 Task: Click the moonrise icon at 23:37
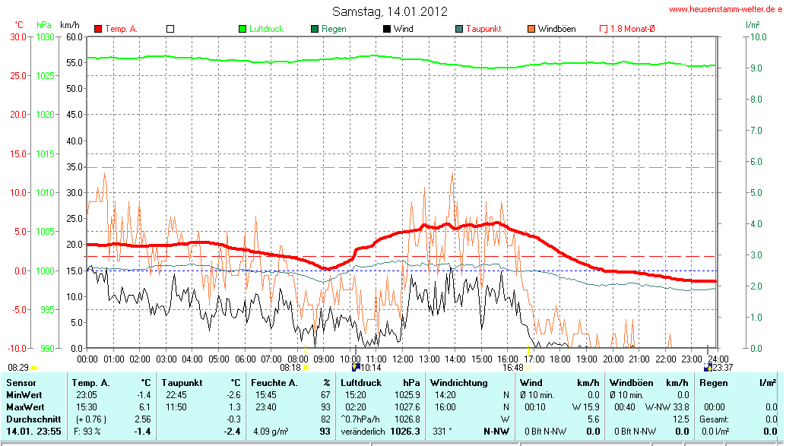pos(708,368)
